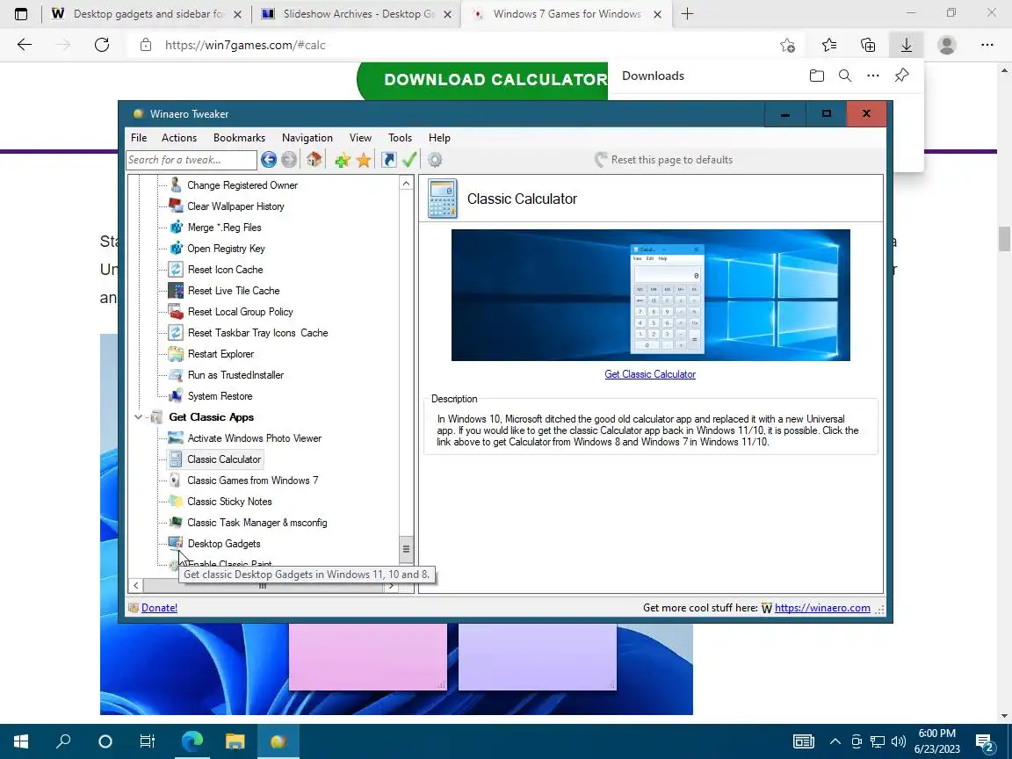Click the Edge address bar URL
This screenshot has width=1012, height=759.
[x=245, y=45]
